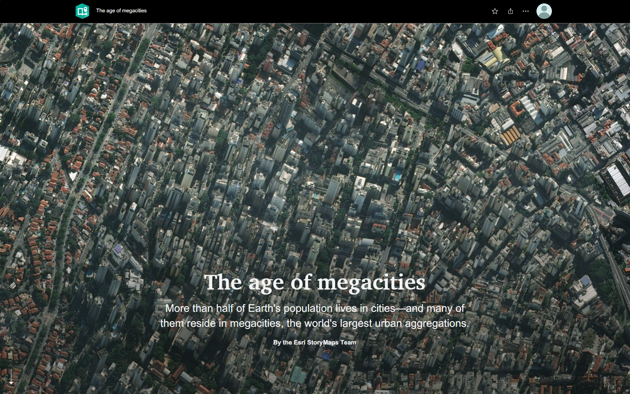Click the word 'megacities' in the large heading
This screenshot has height=394, width=630.
tap(371, 283)
